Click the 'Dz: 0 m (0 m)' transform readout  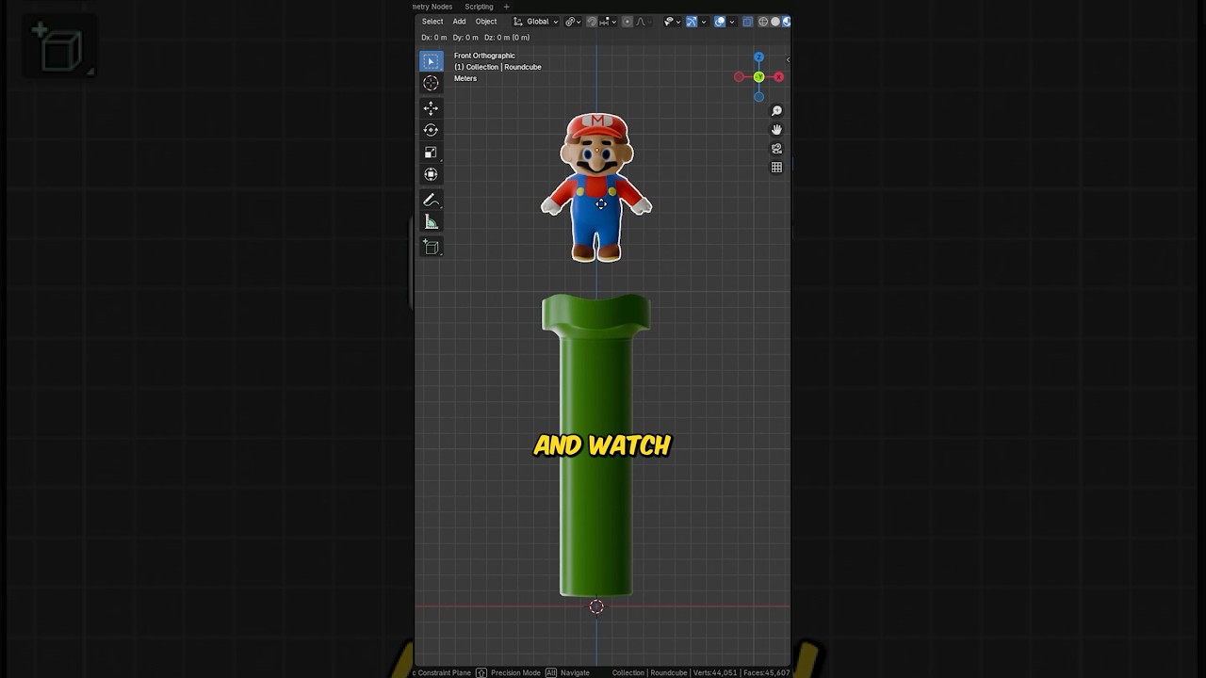507,38
